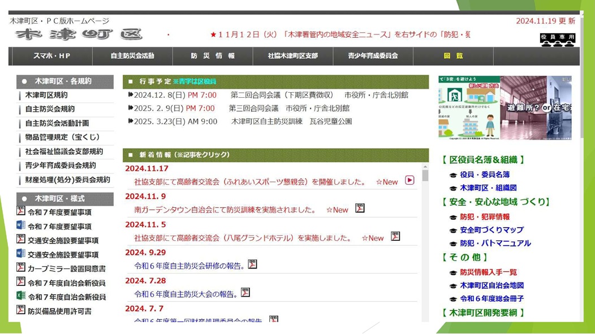Open 防犯・犯罪情報 link
Viewport: 595px width, 334px height.
(x=484, y=216)
